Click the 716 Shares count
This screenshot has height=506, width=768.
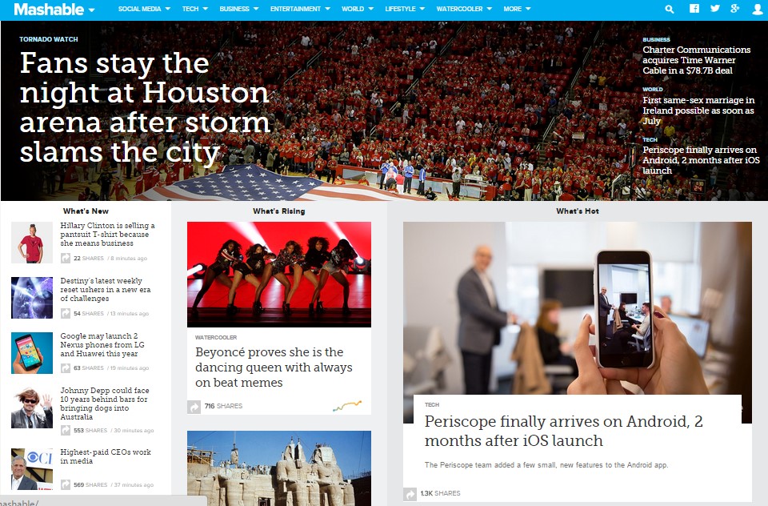(x=223, y=406)
